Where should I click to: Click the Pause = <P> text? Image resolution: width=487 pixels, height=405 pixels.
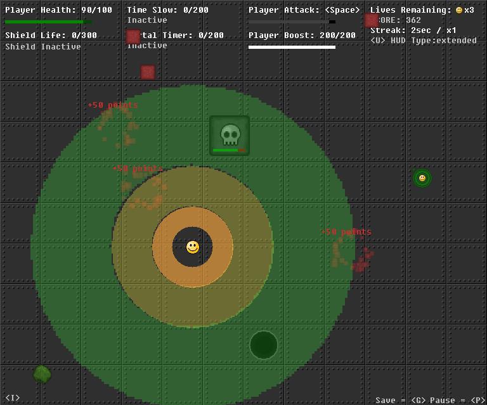point(459,400)
